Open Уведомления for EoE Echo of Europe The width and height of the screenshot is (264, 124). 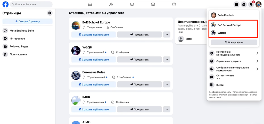tap(92, 27)
